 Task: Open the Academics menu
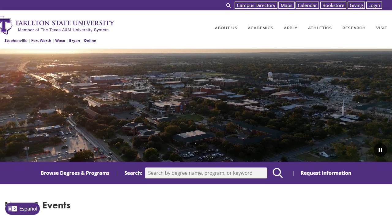[260, 28]
